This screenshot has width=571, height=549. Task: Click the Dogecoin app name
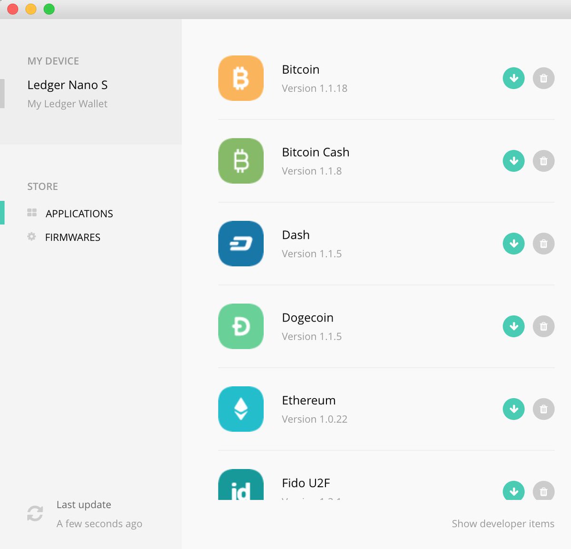[307, 318]
